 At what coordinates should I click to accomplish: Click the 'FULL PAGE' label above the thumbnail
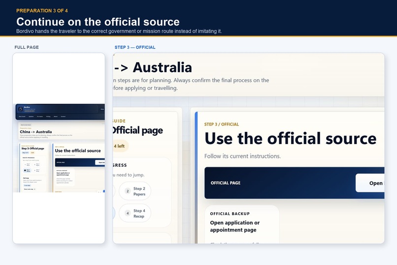pyautogui.click(x=27, y=47)
